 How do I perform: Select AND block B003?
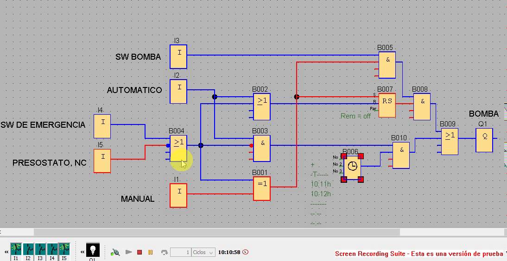(x=262, y=149)
